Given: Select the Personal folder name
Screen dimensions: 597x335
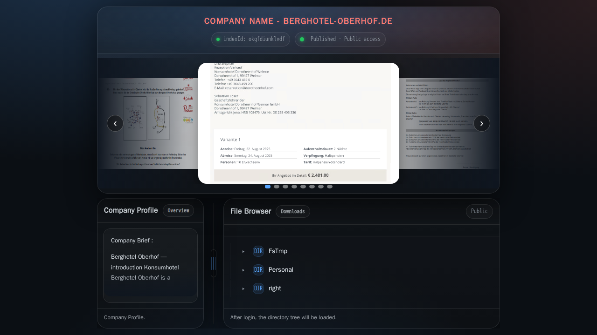Looking at the screenshot, I should click(x=281, y=270).
